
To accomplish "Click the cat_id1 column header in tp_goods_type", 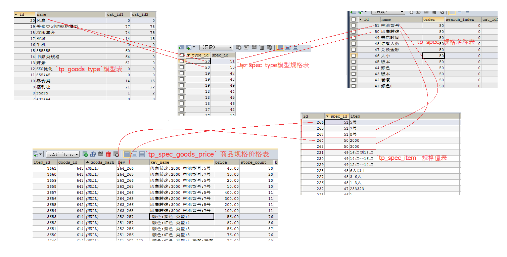I will pos(118,14).
